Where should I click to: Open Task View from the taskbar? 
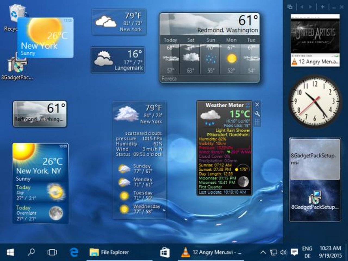coord(52,252)
